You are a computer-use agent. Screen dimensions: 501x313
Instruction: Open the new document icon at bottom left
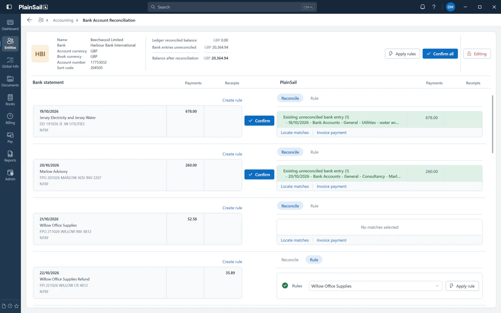click(4, 306)
